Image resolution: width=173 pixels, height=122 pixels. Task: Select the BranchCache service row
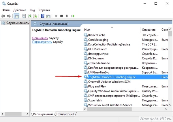[126, 35]
